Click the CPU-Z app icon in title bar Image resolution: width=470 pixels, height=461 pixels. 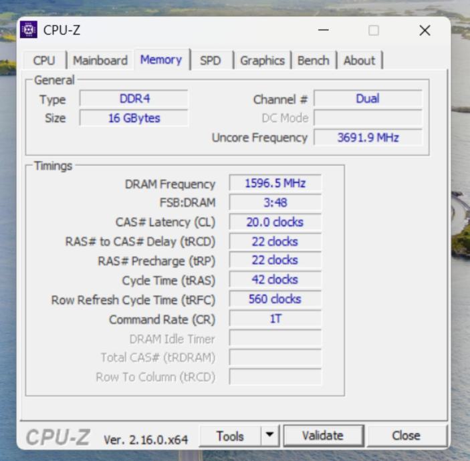(x=29, y=29)
